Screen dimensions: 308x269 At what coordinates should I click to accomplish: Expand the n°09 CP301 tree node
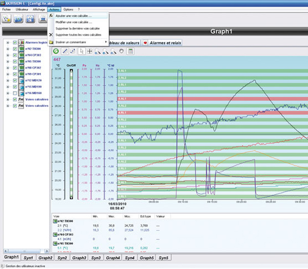[8, 74]
